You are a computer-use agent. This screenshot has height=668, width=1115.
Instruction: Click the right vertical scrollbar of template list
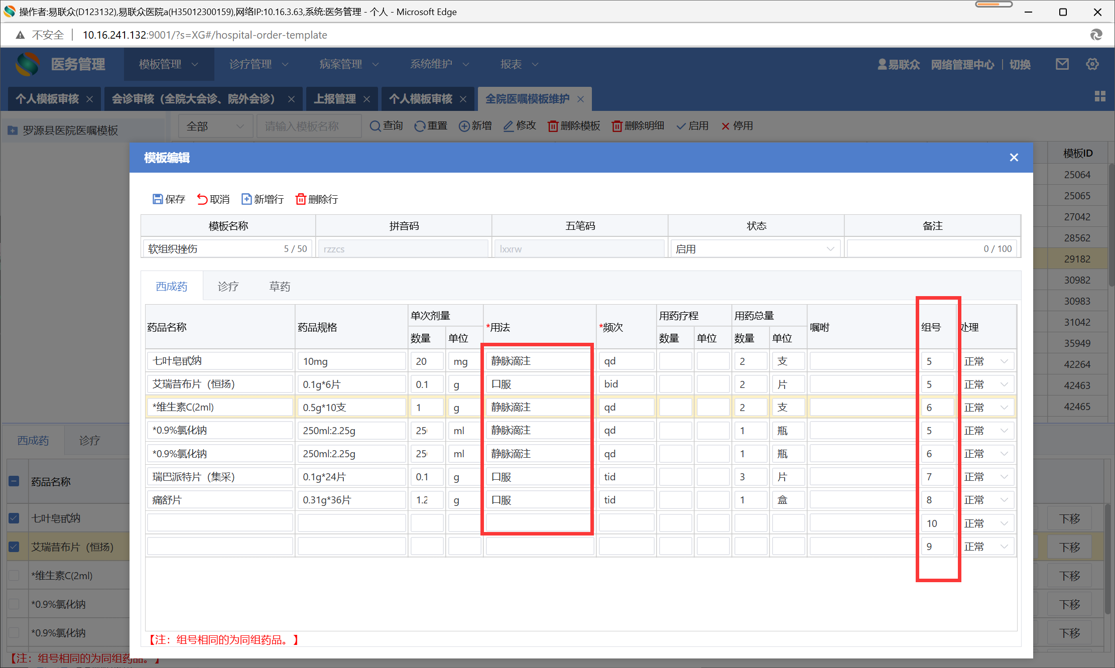pos(1111,226)
